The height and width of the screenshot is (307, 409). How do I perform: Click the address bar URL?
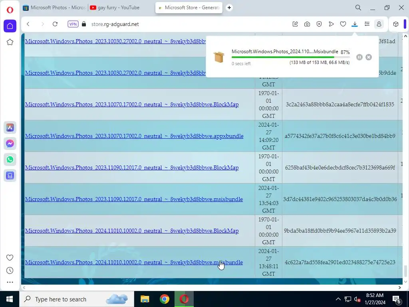pyautogui.click(x=115, y=24)
